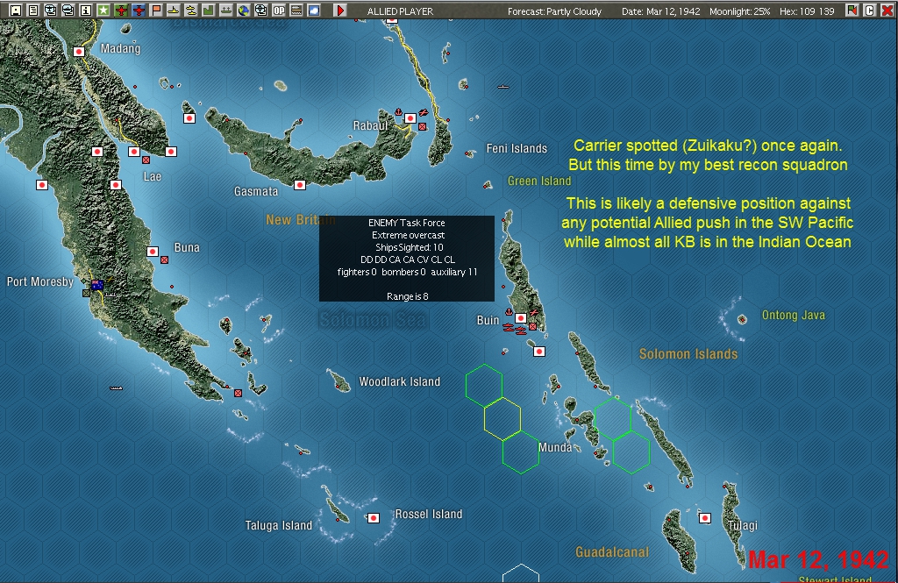Open the cloud weather overlay icon
898x583 pixels.
coord(314,11)
